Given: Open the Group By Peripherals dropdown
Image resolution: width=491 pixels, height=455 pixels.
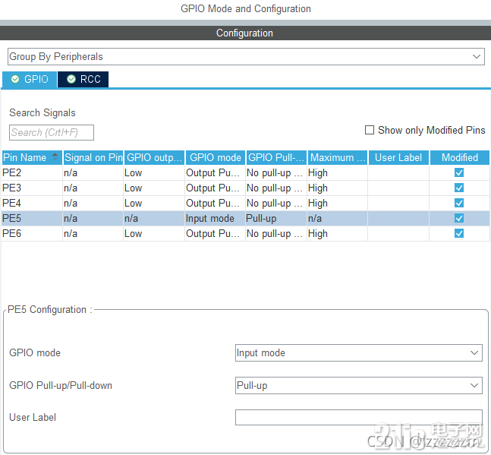Looking at the screenshot, I should (x=246, y=57).
